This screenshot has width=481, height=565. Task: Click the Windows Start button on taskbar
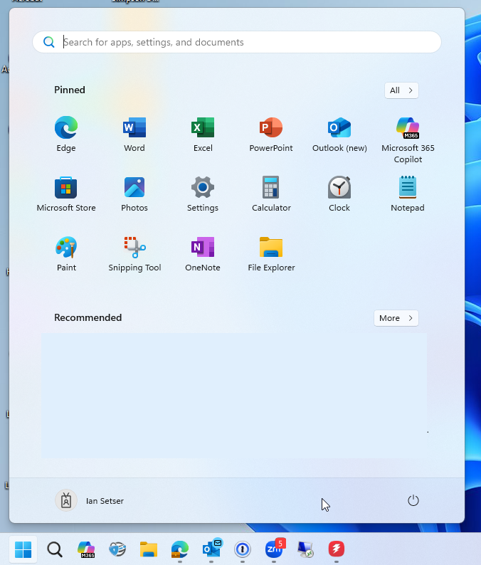pyautogui.click(x=23, y=549)
